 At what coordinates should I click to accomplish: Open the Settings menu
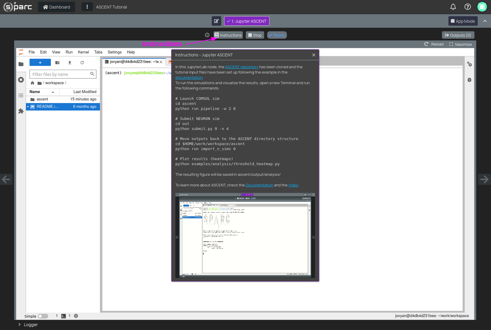pyautogui.click(x=114, y=52)
